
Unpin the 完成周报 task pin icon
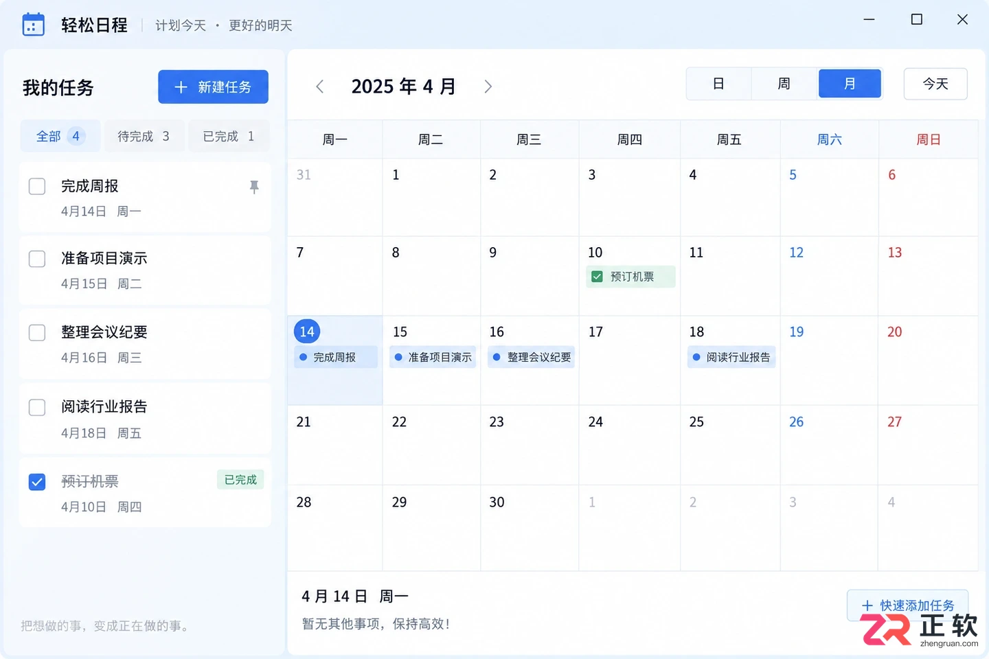pyautogui.click(x=254, y=187)
